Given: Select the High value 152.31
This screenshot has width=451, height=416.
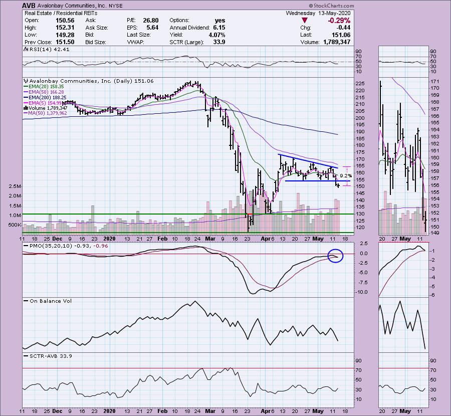Looking at the screenshot, I should [65, 28].
